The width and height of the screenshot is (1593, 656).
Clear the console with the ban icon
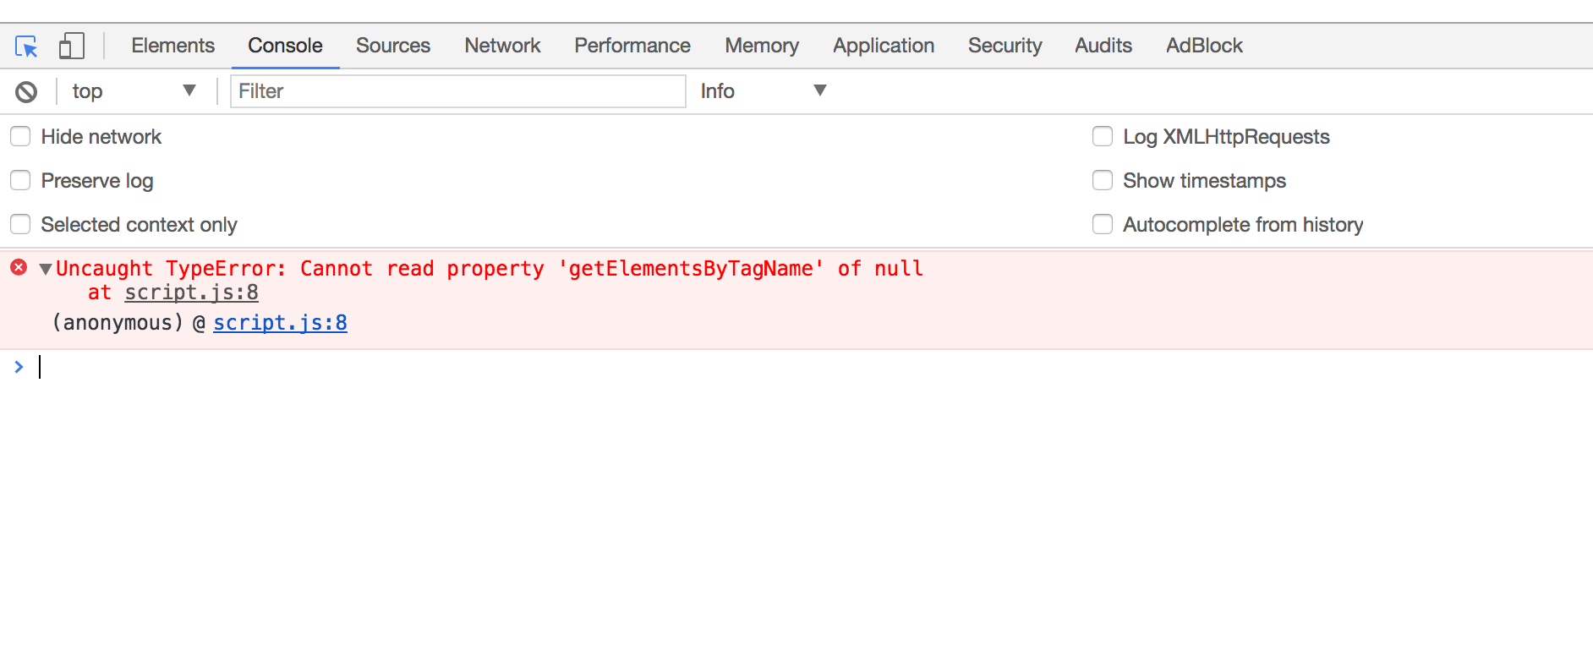[x=26, y=91]
